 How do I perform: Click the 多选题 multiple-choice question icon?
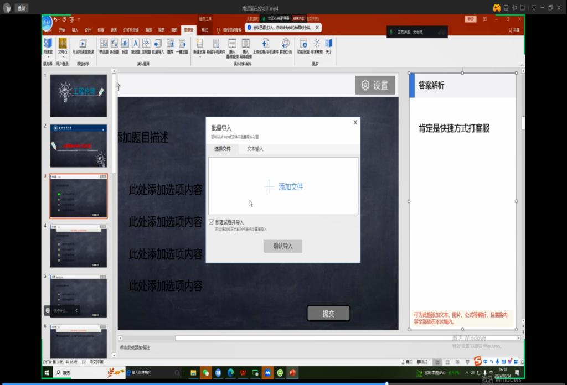pos(115,46)
